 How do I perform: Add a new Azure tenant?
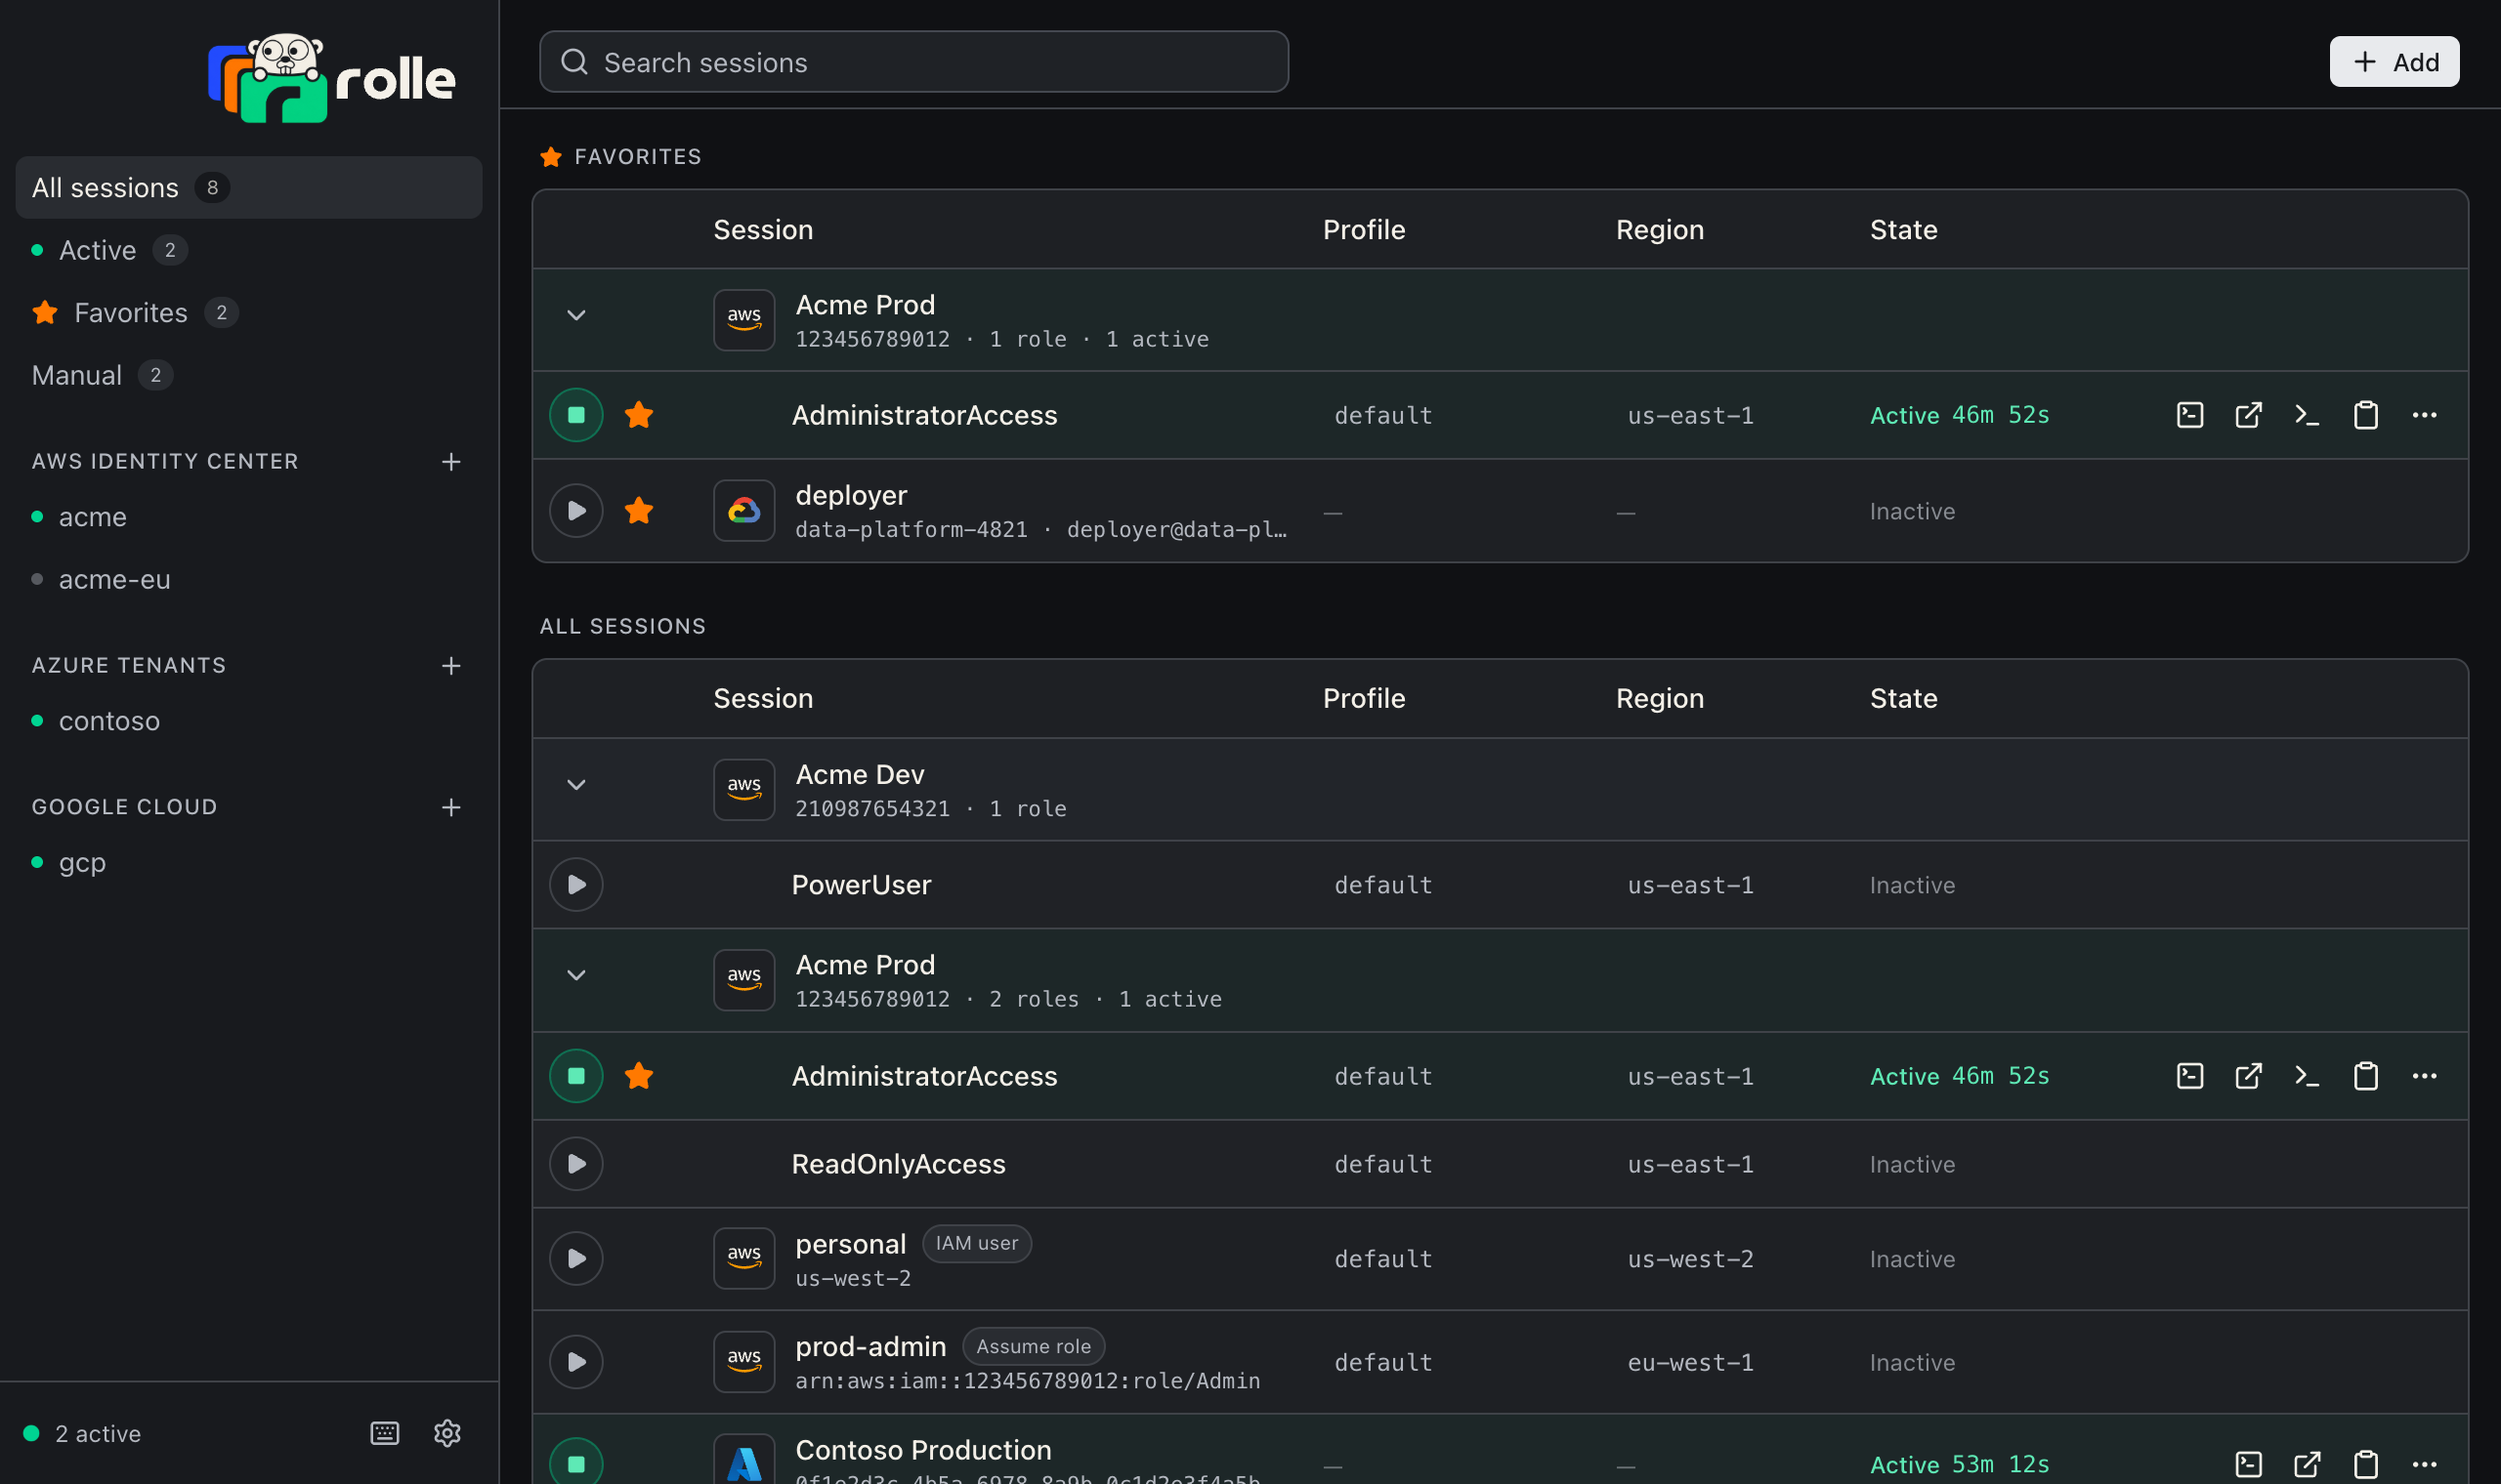tap(451, 666)
